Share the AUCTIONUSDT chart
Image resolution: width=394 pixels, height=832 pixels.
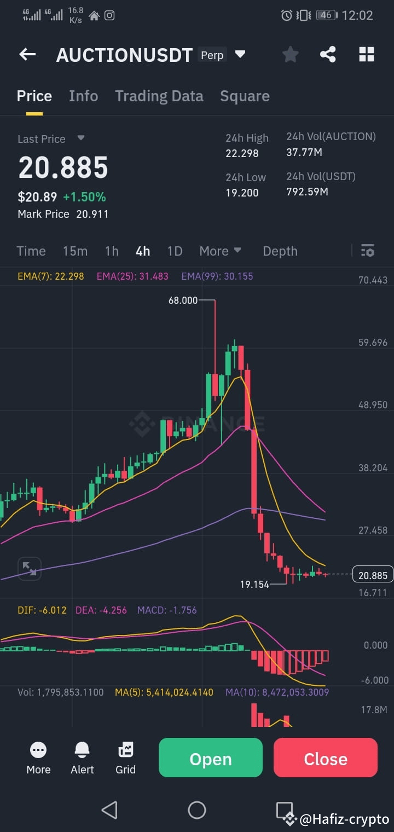click(x=328, y=54)
